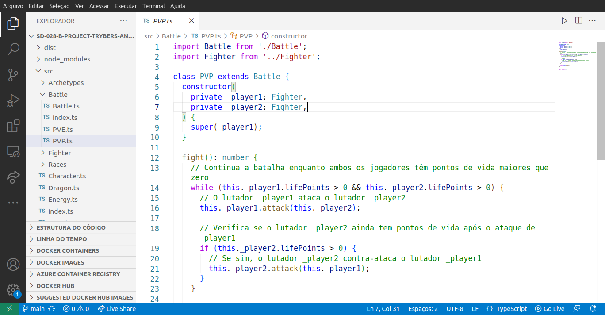
Task: Open the Run and Debug view
Action: [13, 100]
